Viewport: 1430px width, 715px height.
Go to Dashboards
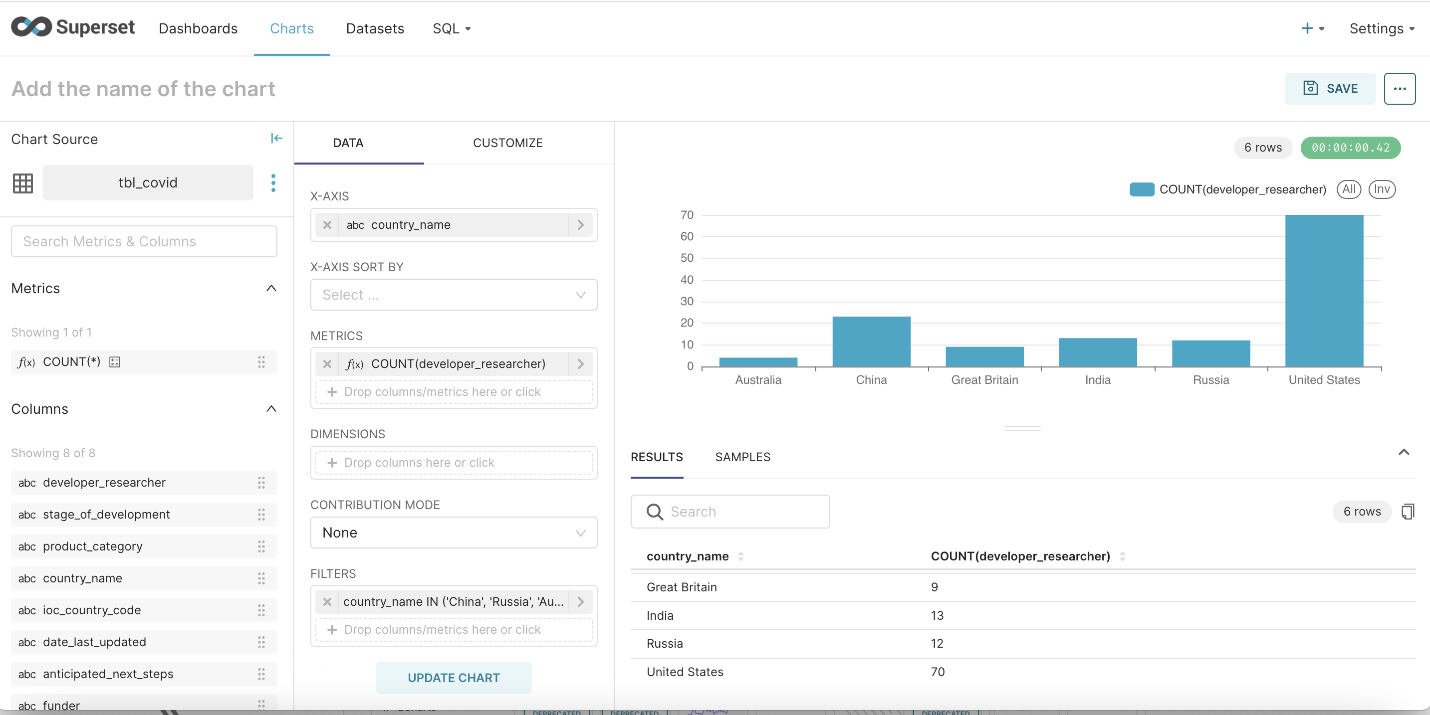coord(198,28)
